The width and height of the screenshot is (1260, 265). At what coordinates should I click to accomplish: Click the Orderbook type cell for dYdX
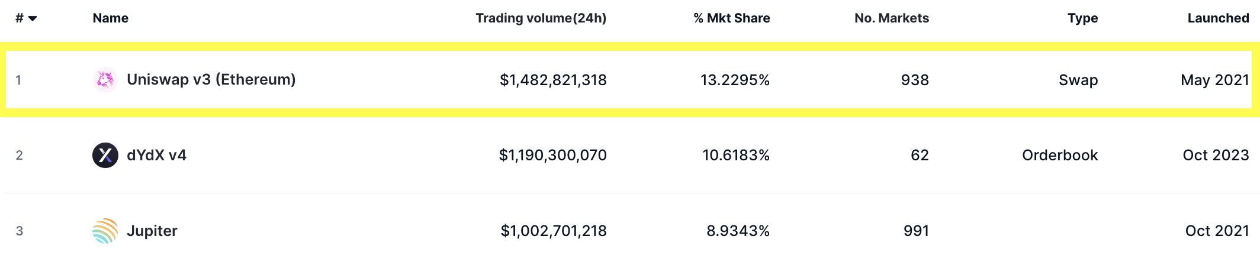coord(1060,156)
